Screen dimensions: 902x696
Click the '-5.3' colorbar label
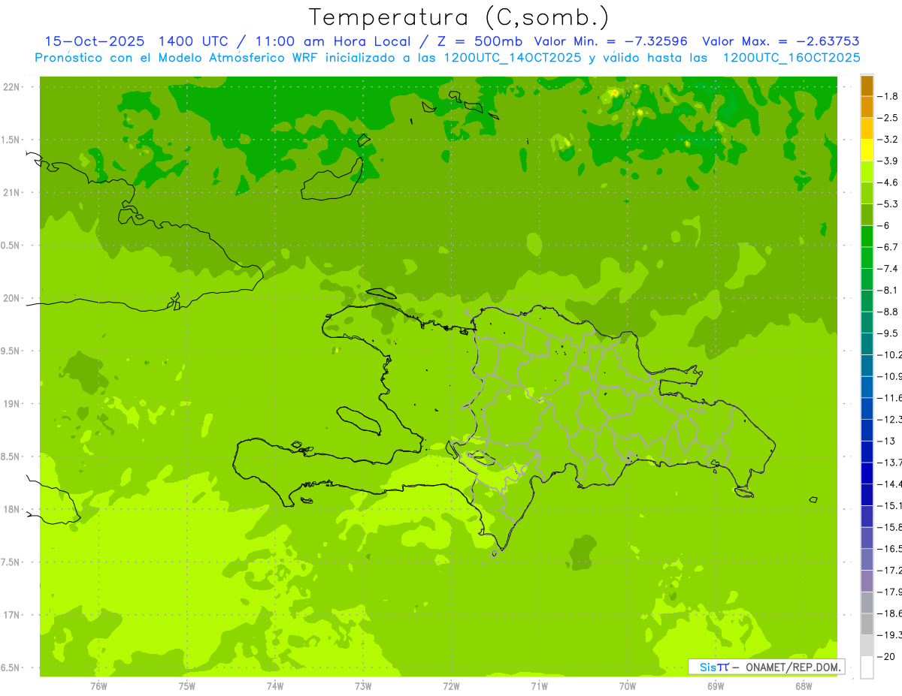tap(888, 204)
